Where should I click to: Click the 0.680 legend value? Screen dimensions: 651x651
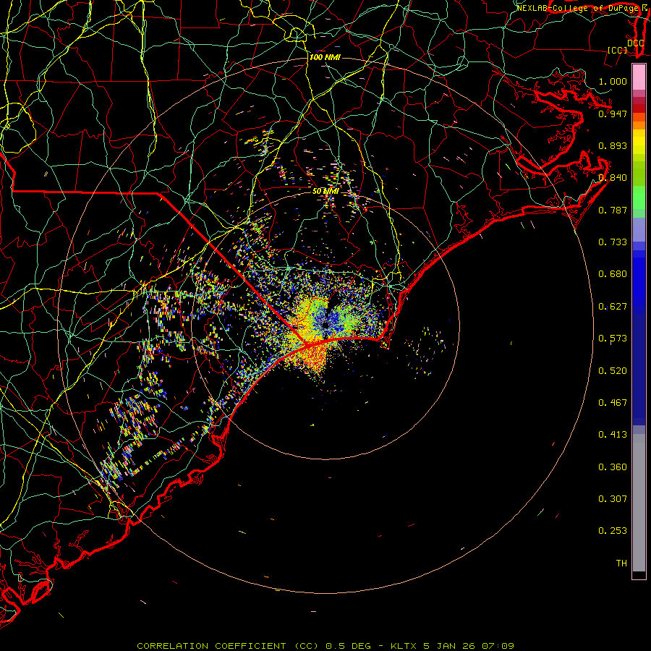613,273
